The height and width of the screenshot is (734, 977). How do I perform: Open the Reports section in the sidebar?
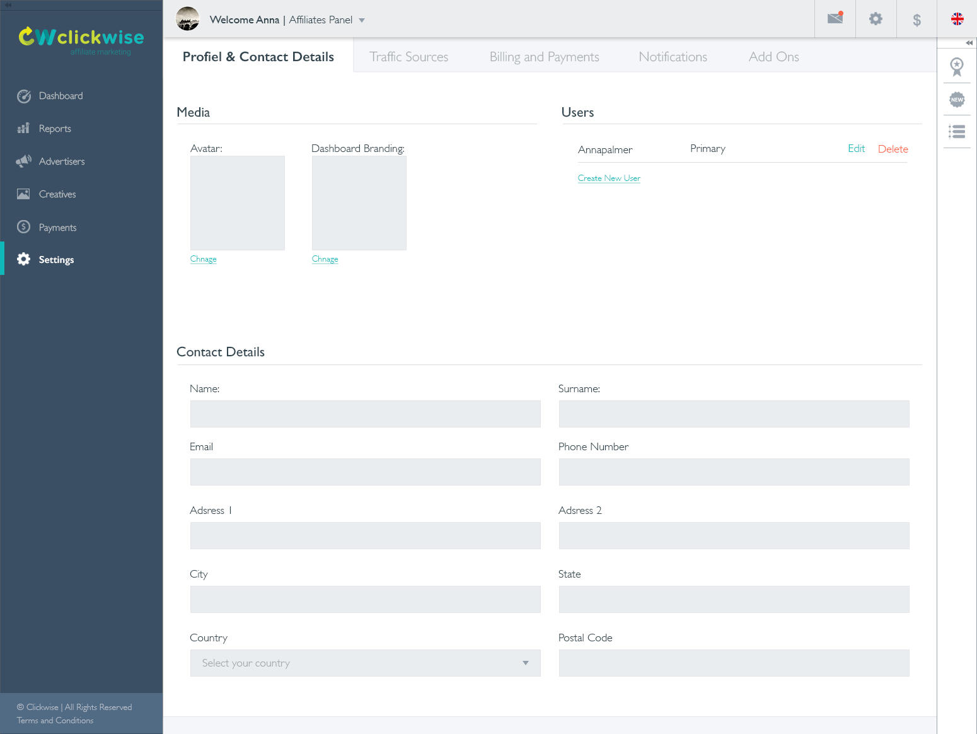pyautogui.click(x=54, y=128)
